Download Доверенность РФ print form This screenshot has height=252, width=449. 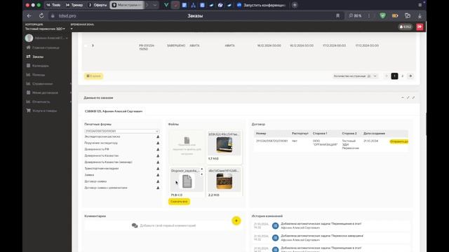(158, 149)
